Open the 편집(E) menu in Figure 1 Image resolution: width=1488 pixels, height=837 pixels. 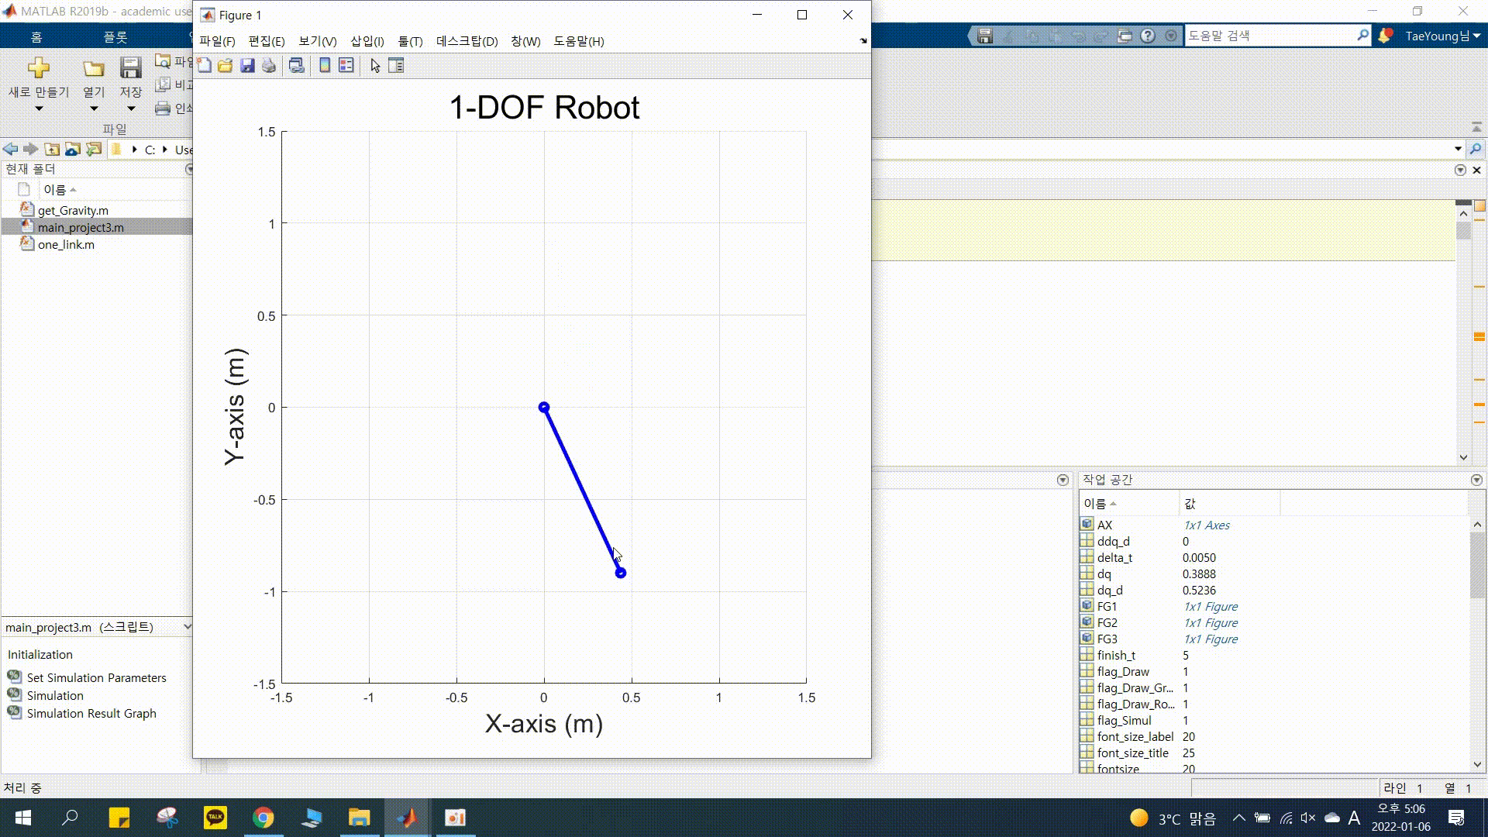[267, 41]
